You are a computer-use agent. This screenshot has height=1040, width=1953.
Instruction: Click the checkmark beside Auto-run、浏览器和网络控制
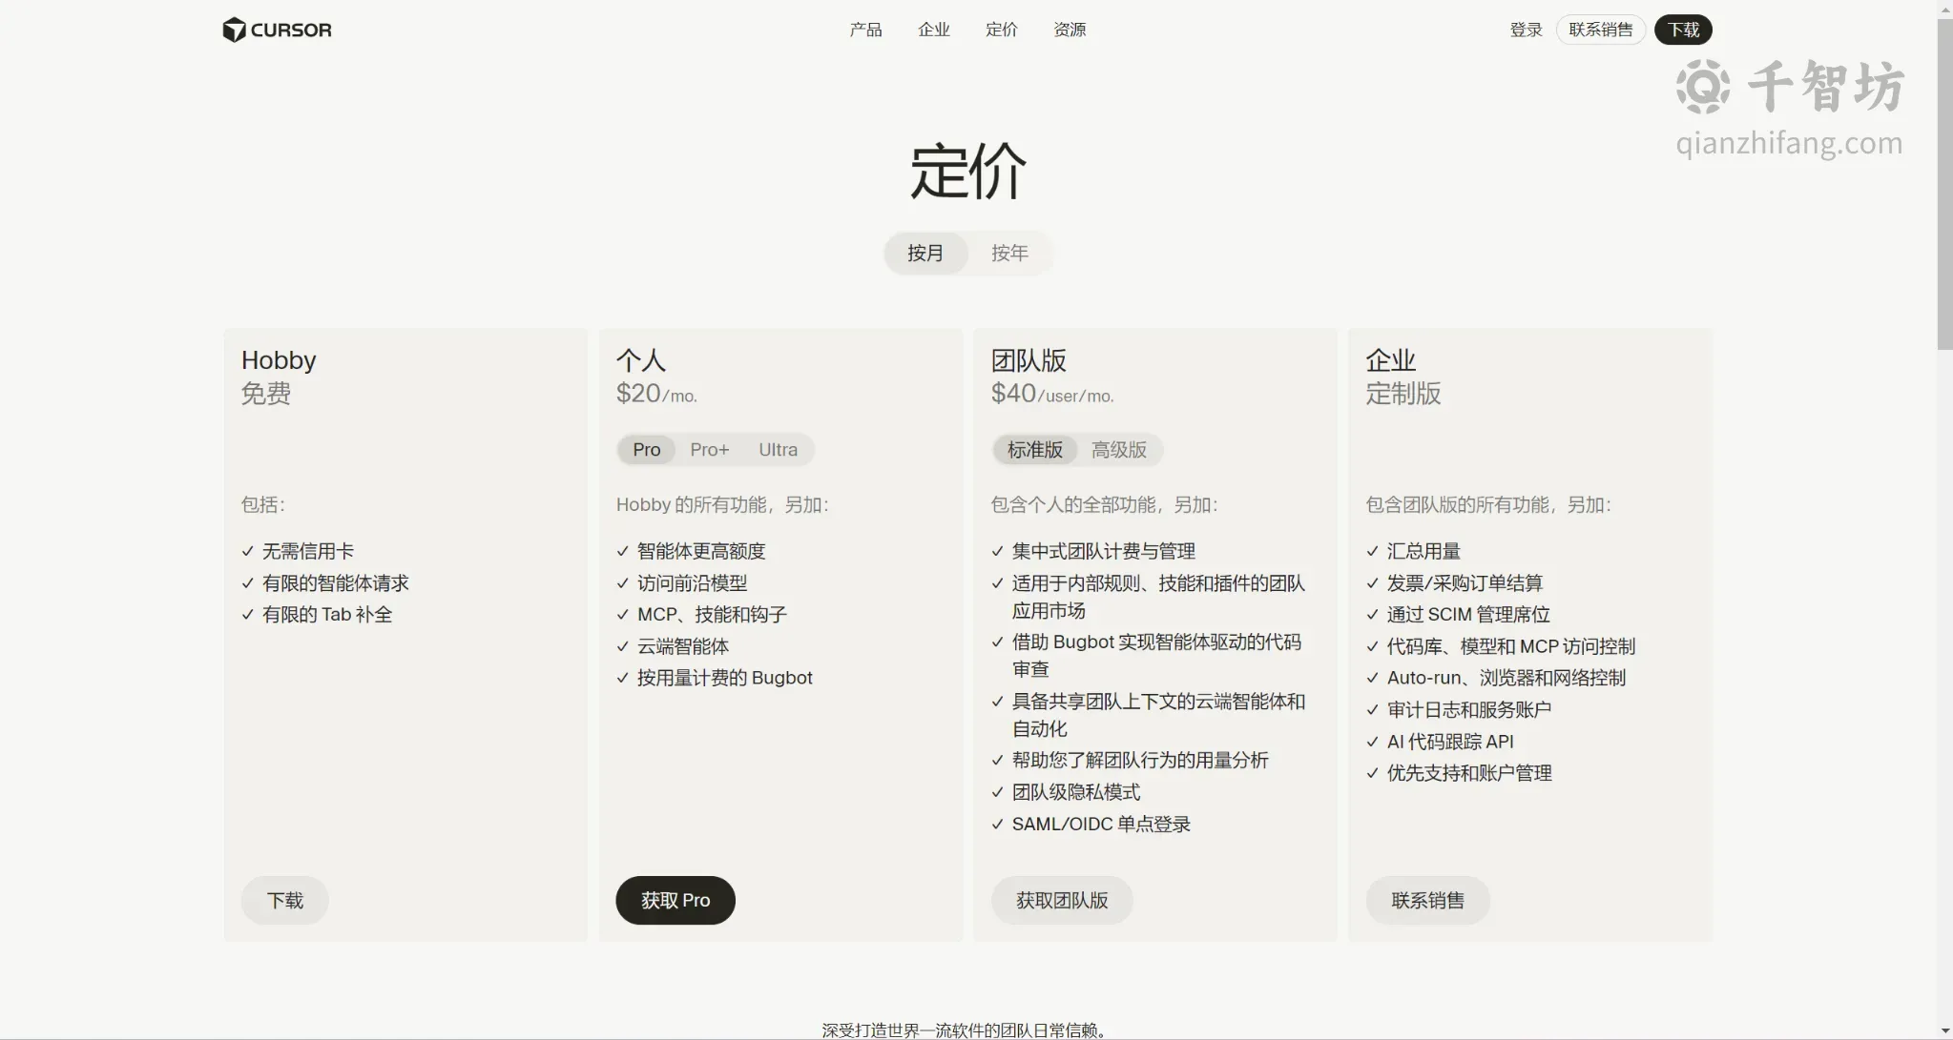(1372, 678)
